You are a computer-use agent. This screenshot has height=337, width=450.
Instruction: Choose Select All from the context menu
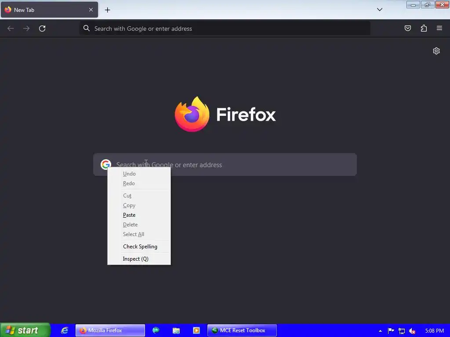pos(139,234)
